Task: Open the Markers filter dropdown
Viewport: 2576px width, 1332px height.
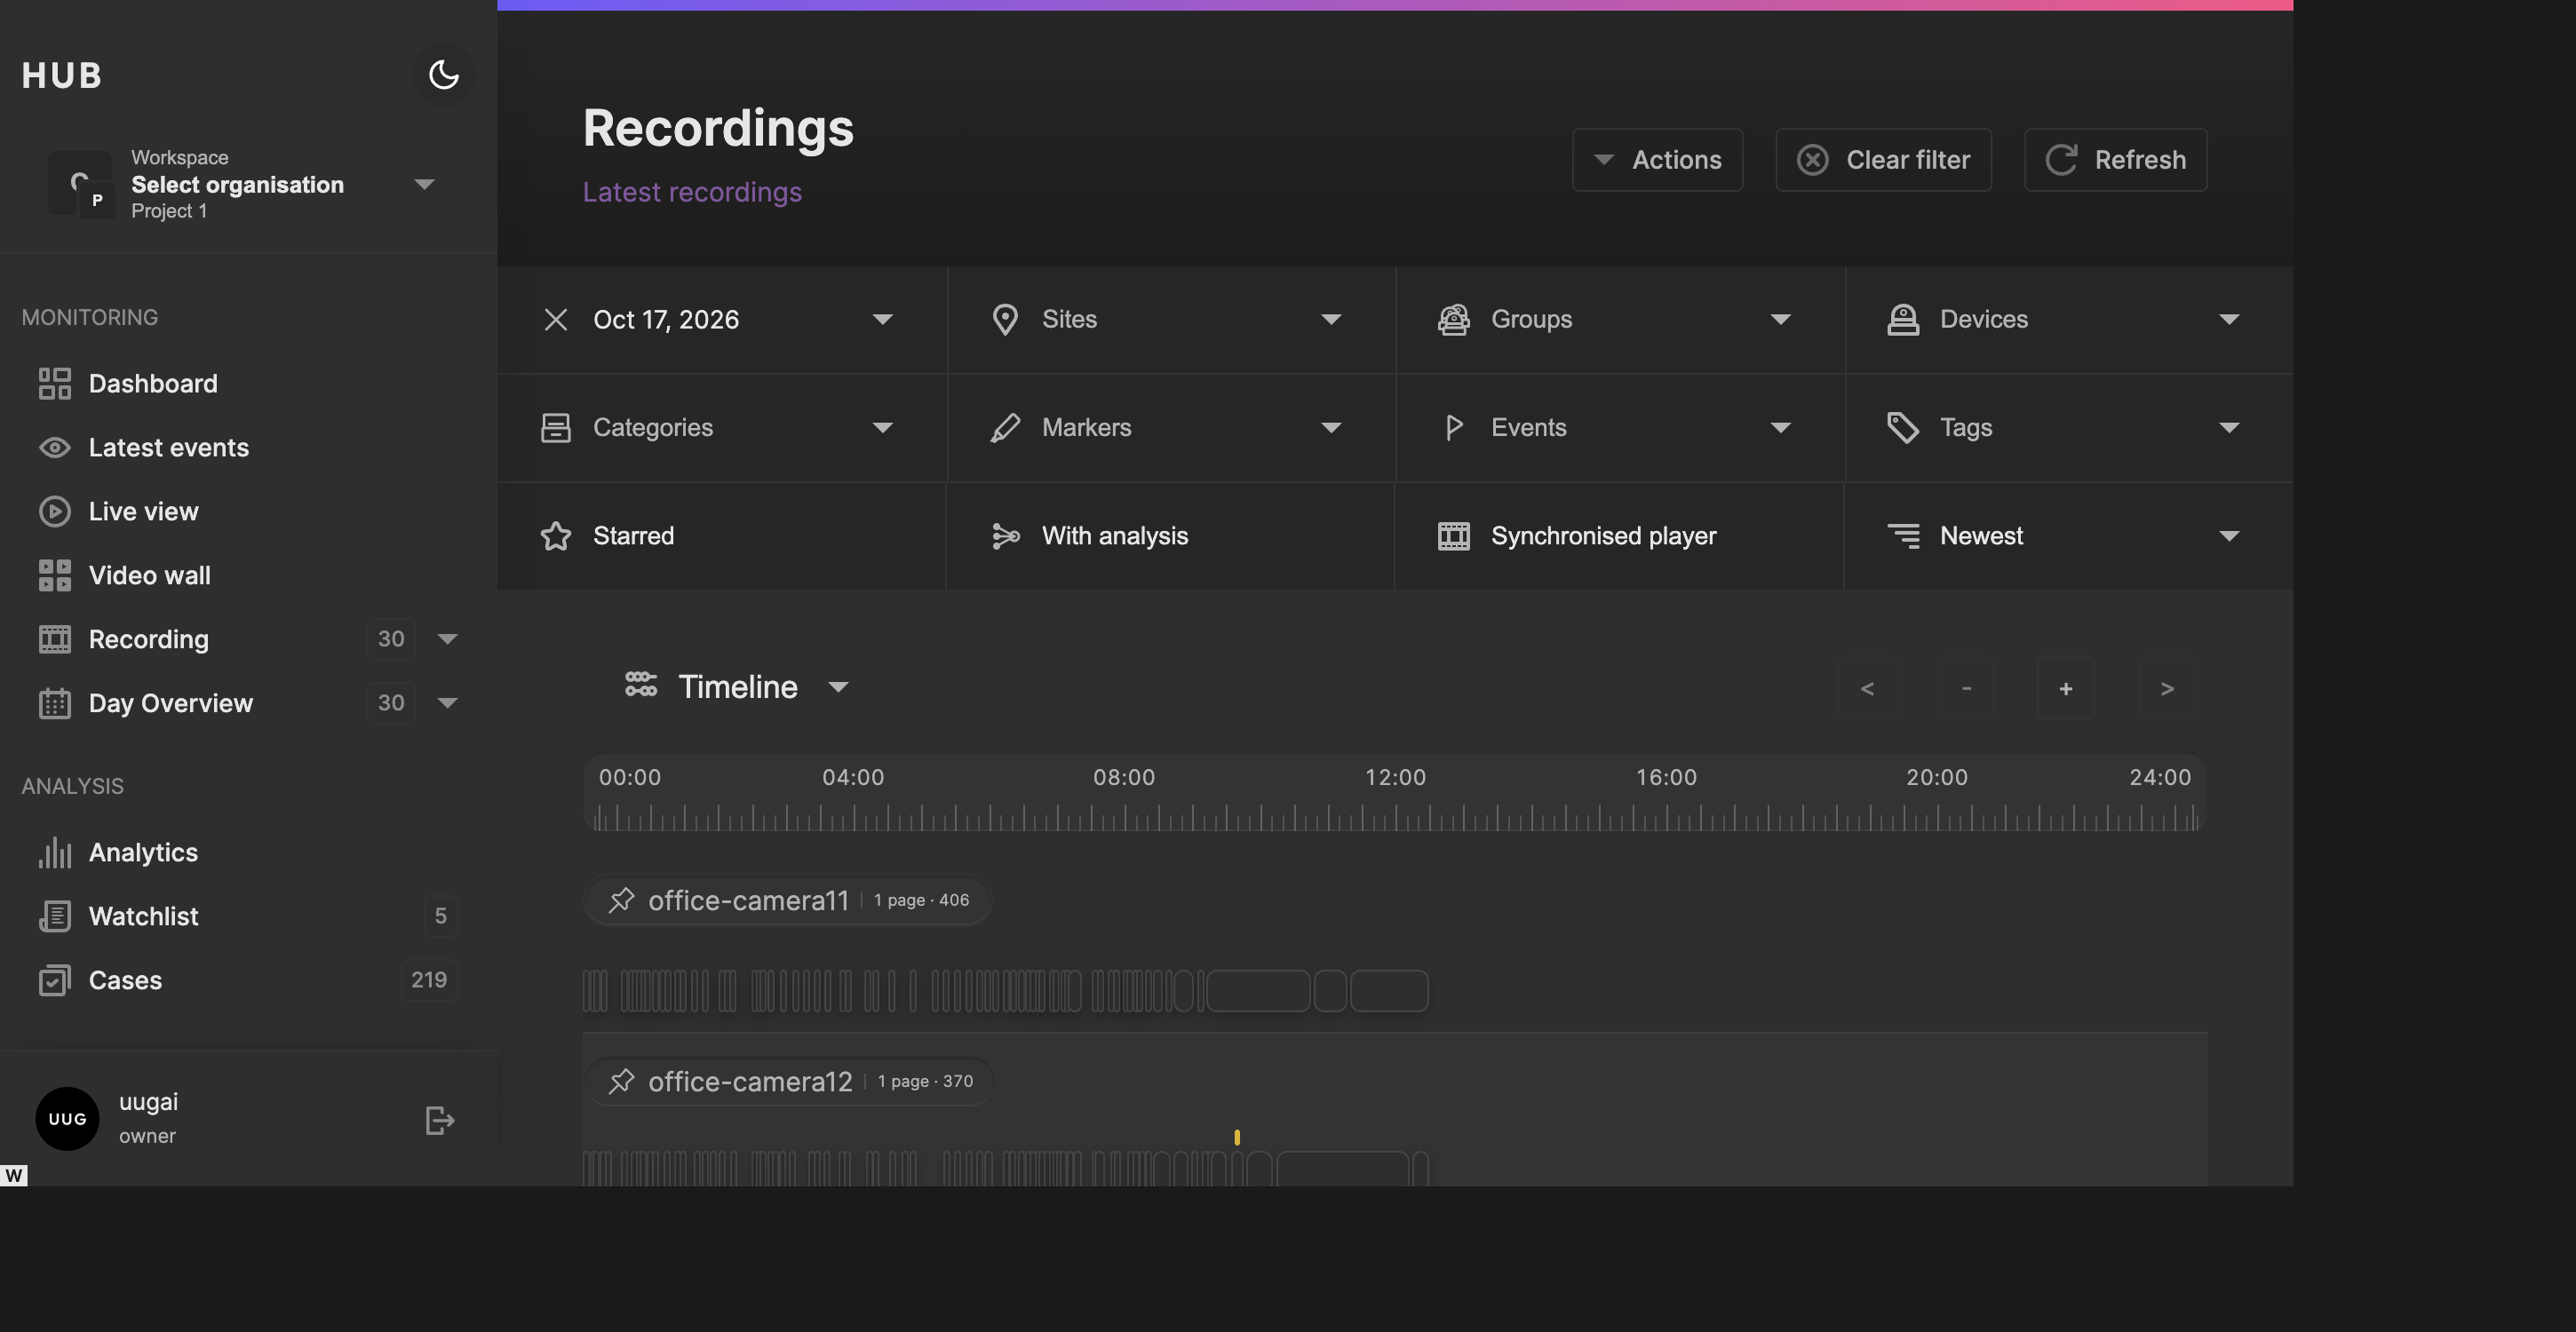Action: coord(1170,428)
